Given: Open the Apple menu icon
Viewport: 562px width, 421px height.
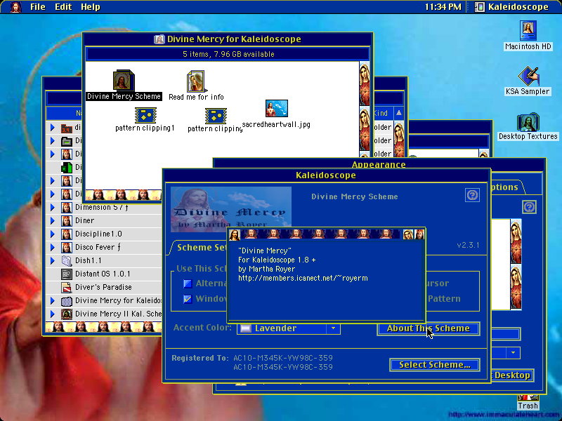Looking at the screenshot, I should click(x=15, y=7).
